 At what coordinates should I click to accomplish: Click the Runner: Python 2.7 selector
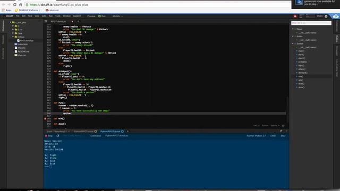click(x=256, y=136)
